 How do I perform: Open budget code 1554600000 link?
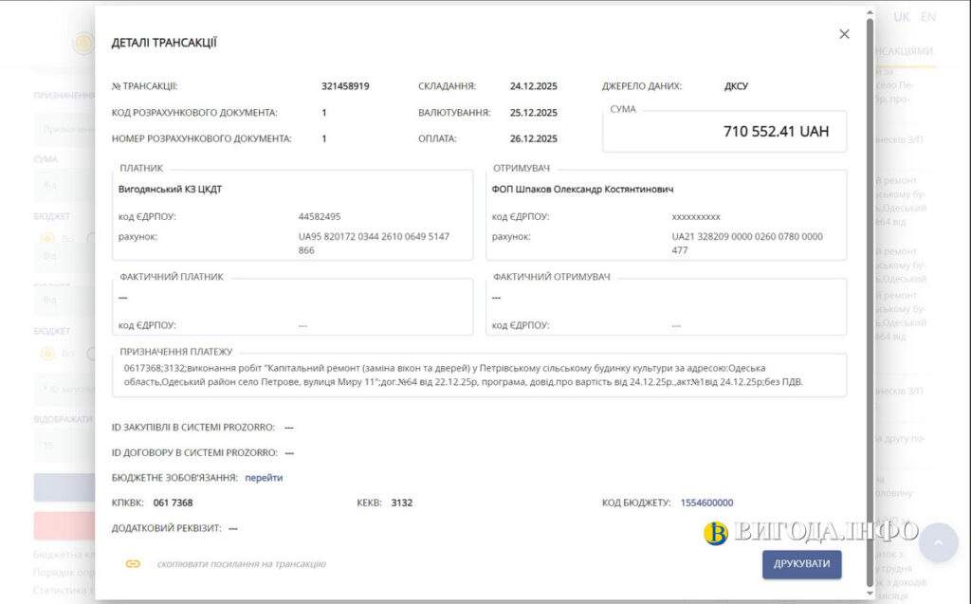coord(706,503)
